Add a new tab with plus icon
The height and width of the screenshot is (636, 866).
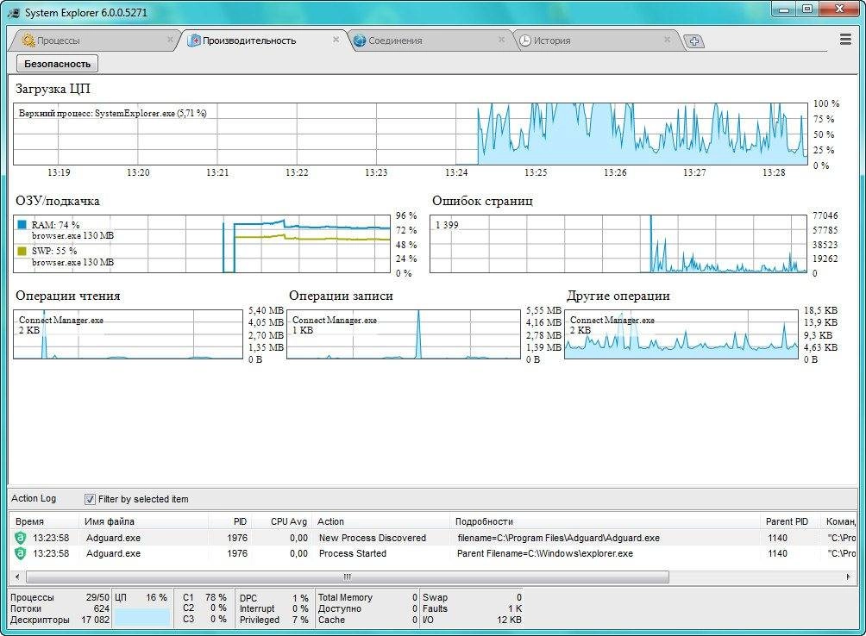[694, 41]
